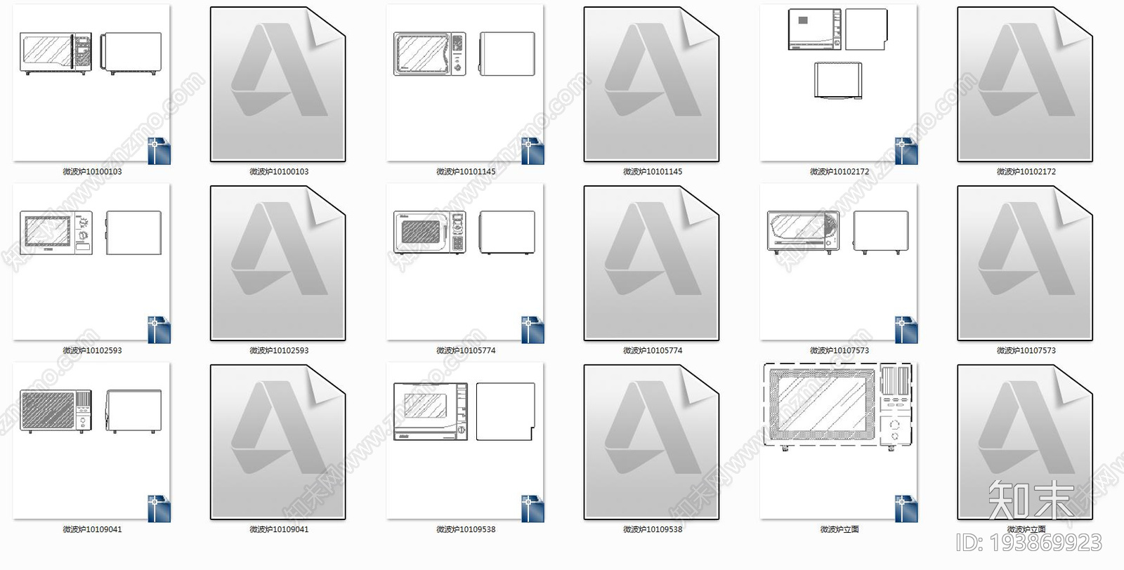Click the Autodesk file icon for 微波炉10102172
Screen dimensions: 1124x570
(1026, 84)
